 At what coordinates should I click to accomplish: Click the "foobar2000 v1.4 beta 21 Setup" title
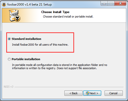pos(29,5)
